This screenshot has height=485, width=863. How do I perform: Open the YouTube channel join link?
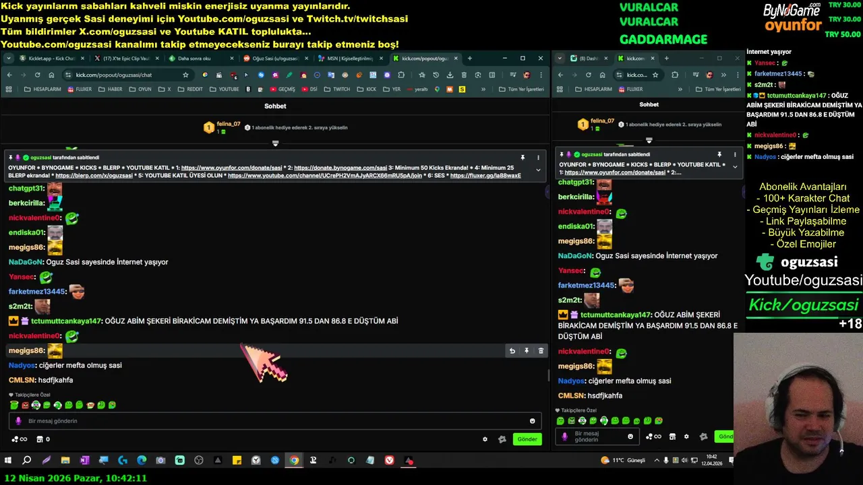point(325,175)
